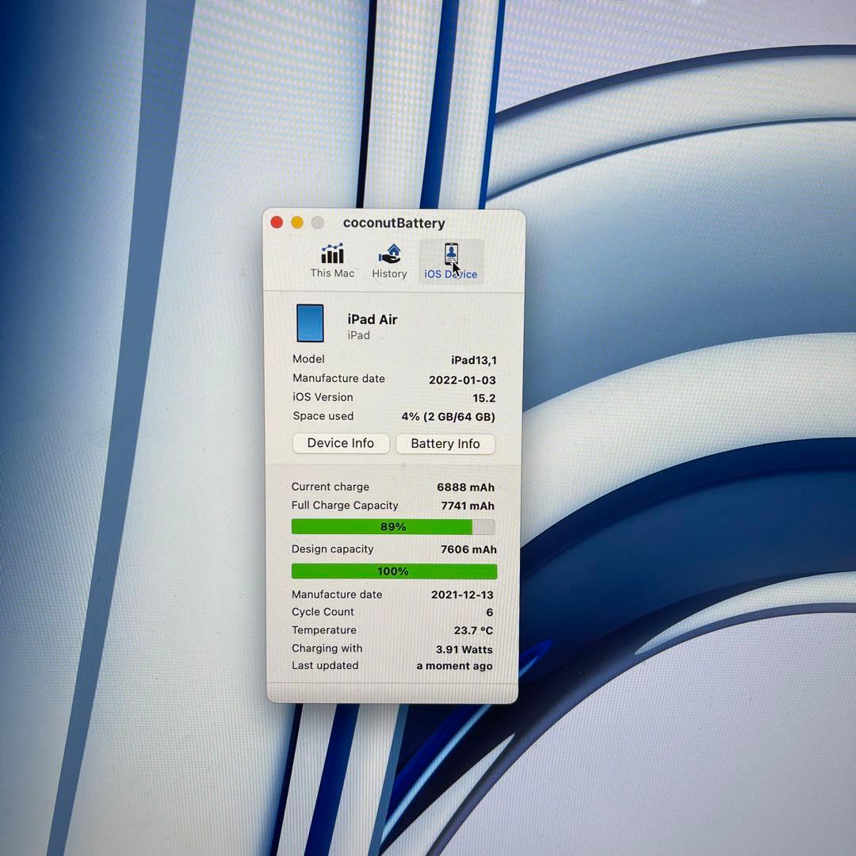The height and width of the screenshot is (856, 856).
Task: Click the gray iPad subtitle under iPad Air
Action: click(x=359, y=336)
